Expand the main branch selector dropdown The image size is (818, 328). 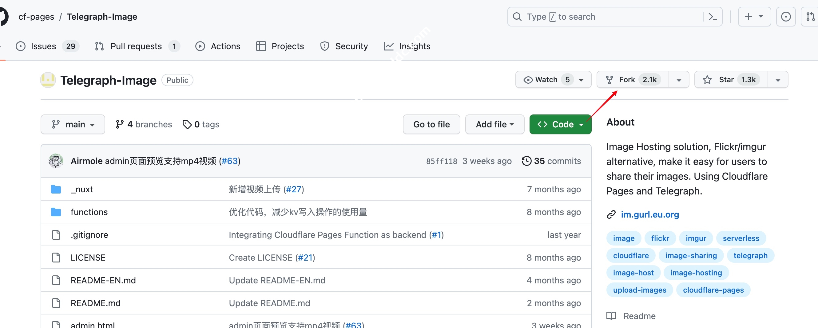pos(73,125)
